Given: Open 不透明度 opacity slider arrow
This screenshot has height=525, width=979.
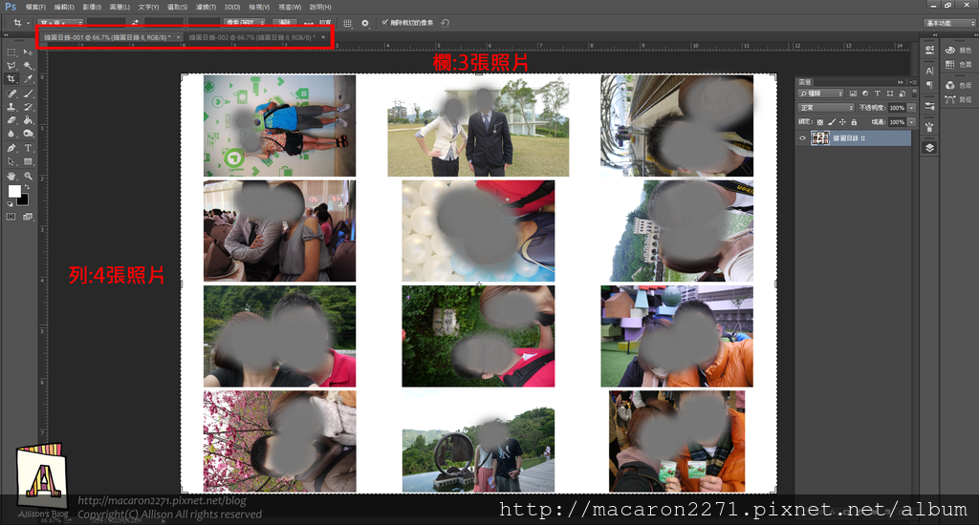Looking at the screenshot, I should pyautogui.click(x=911, y=108).
